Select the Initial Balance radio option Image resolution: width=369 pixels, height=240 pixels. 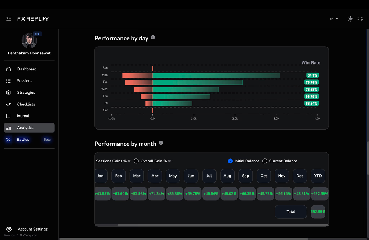coord(230,161)
